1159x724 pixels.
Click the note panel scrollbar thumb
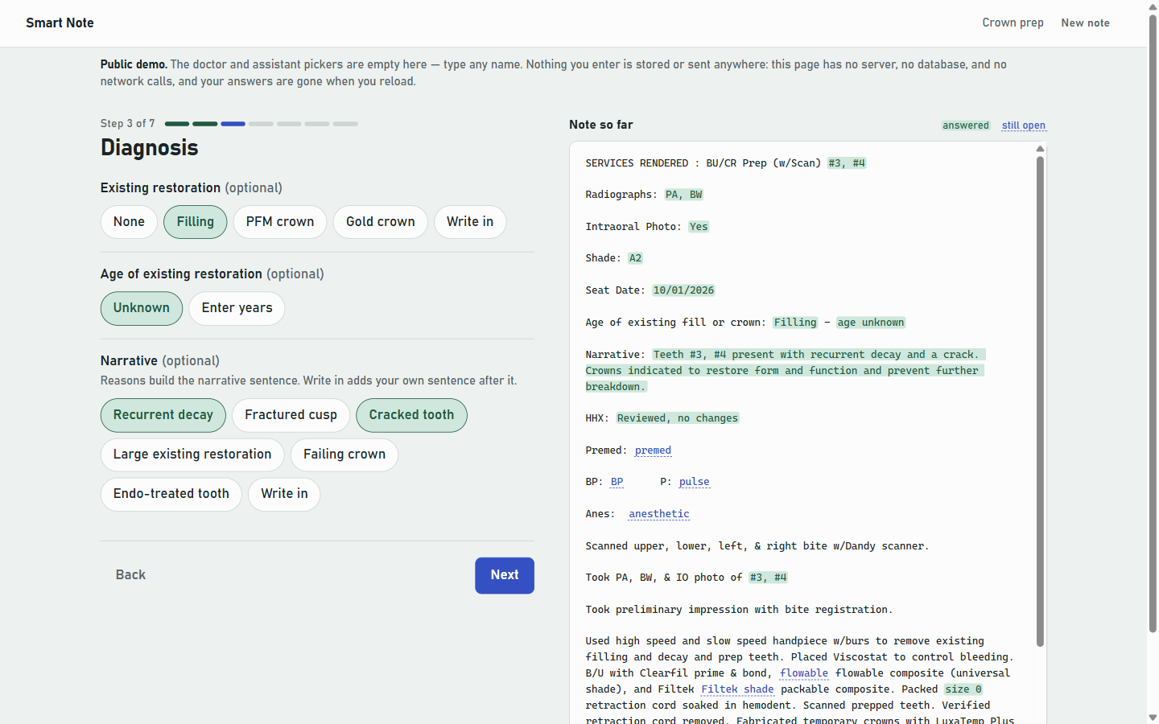pos(1040,401)
